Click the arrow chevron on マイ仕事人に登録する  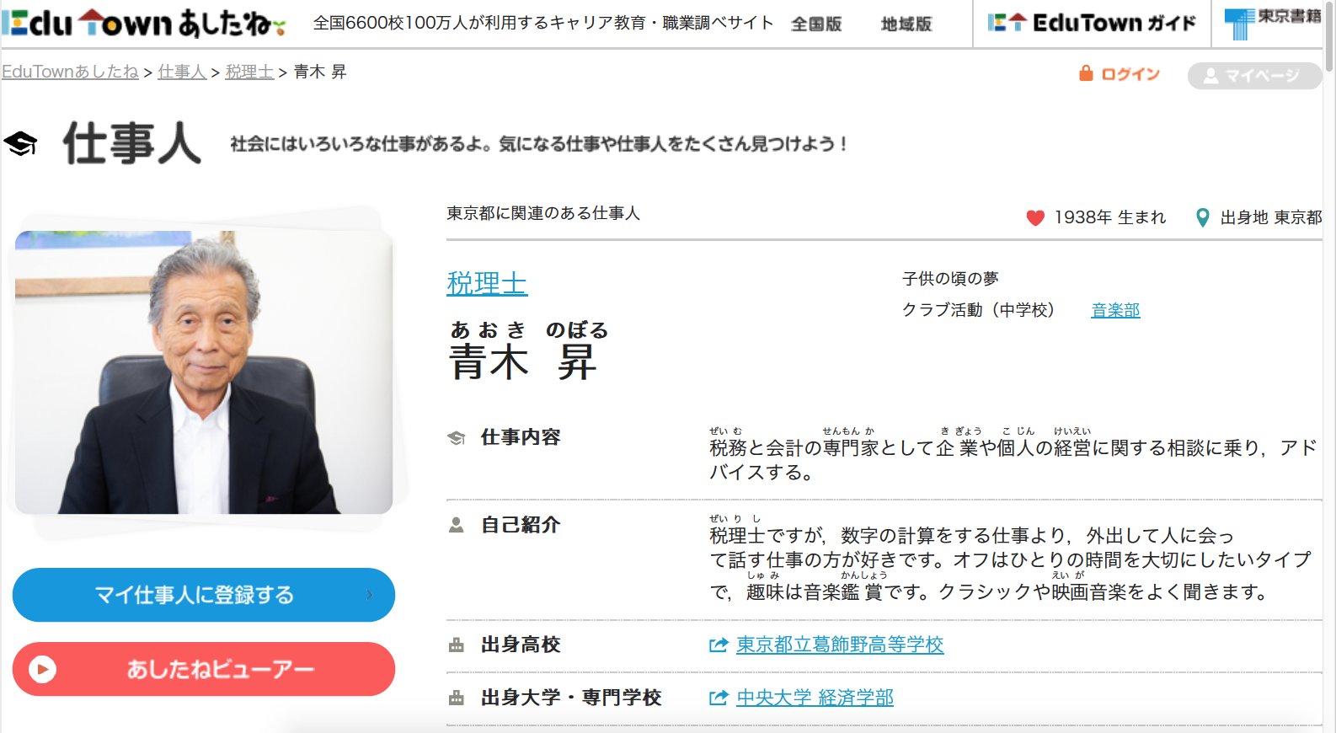369,595
